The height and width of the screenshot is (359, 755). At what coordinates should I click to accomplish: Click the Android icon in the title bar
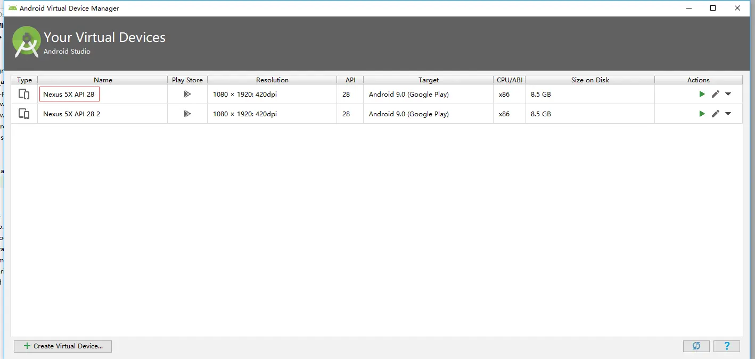tap(13, 8)
